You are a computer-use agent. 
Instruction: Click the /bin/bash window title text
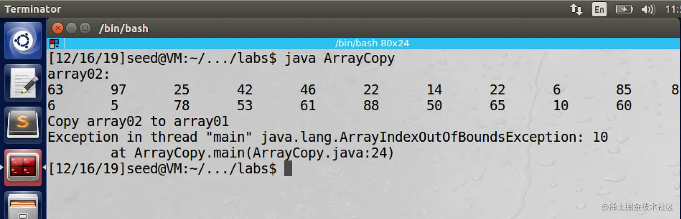123,29
